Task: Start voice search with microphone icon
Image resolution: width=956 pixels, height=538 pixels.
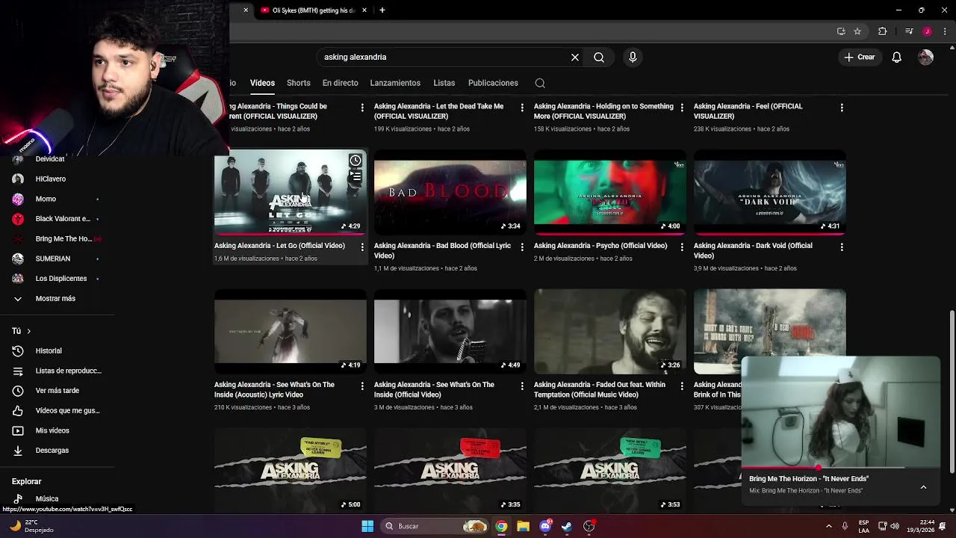Action: pos(633,57)
